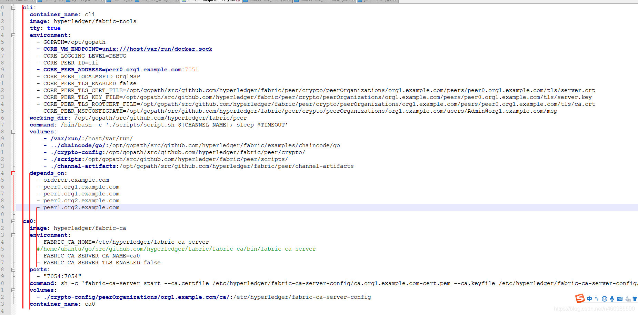Select the docker-compose-cli.yaml active tab
The height and width of the screenshot is (315, 638).
tap(211, 1)
